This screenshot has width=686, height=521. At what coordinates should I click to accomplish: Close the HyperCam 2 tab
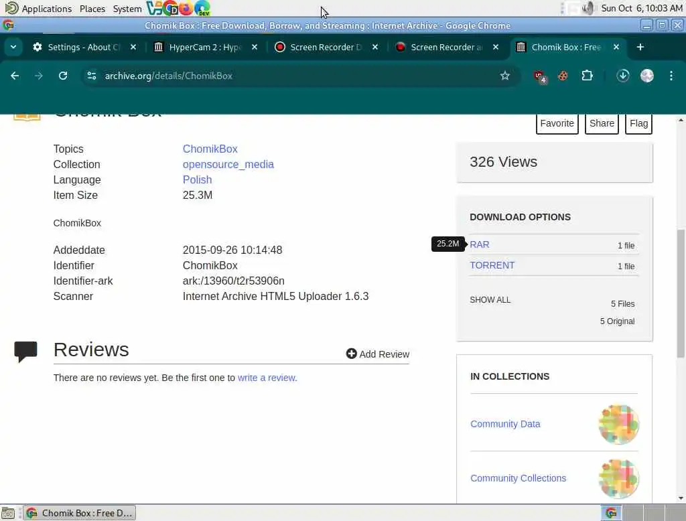click(254, 47)
